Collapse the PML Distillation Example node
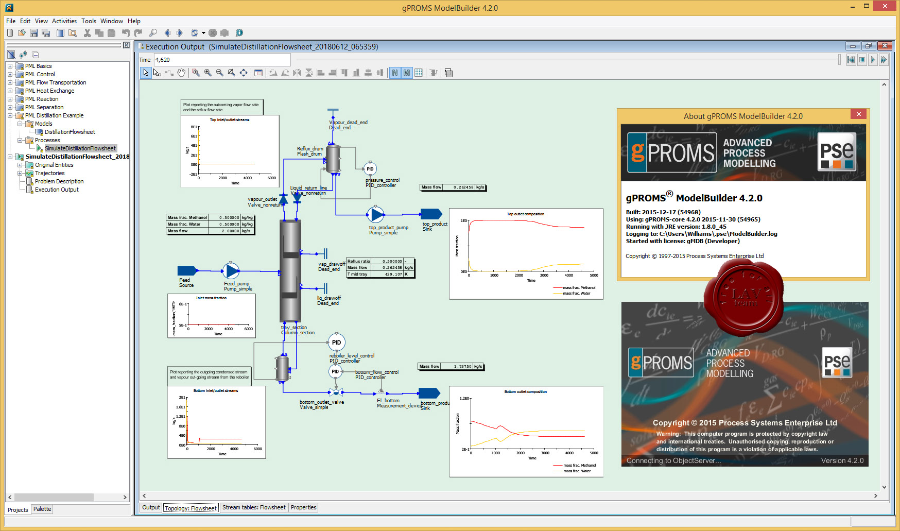 pos(10,115)
